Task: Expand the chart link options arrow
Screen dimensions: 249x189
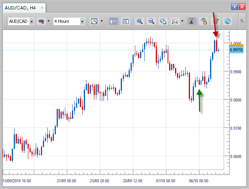Action: pyautogui.click(x=49, y=21)
